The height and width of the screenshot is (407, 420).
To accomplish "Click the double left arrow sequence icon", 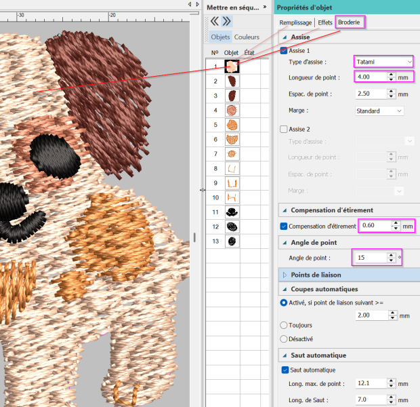I will pos(215,21).
